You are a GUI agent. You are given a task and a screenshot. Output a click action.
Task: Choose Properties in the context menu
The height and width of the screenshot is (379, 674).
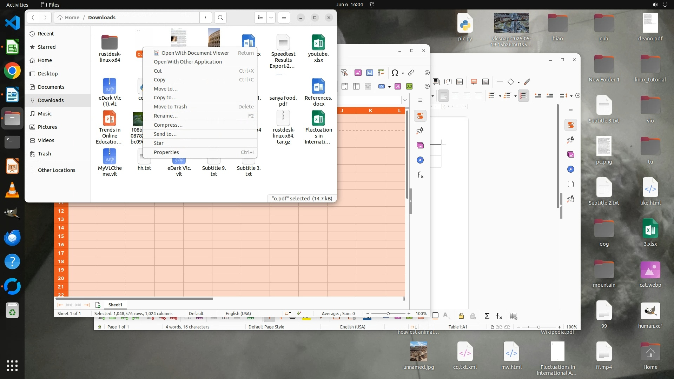point(166,152)
